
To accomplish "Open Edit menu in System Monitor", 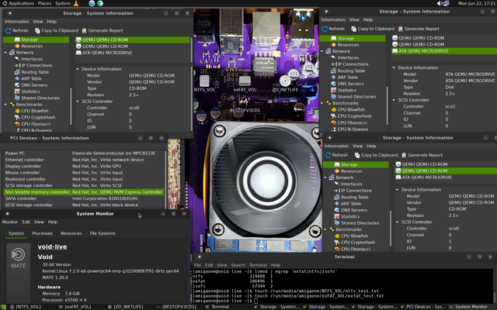I will (26, 222).
